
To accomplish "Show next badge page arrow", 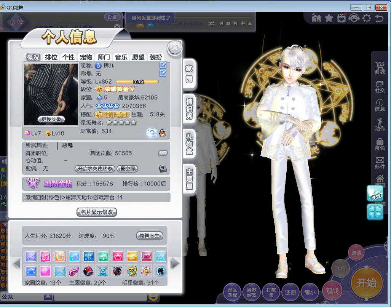I will click(x=176, y=263).
